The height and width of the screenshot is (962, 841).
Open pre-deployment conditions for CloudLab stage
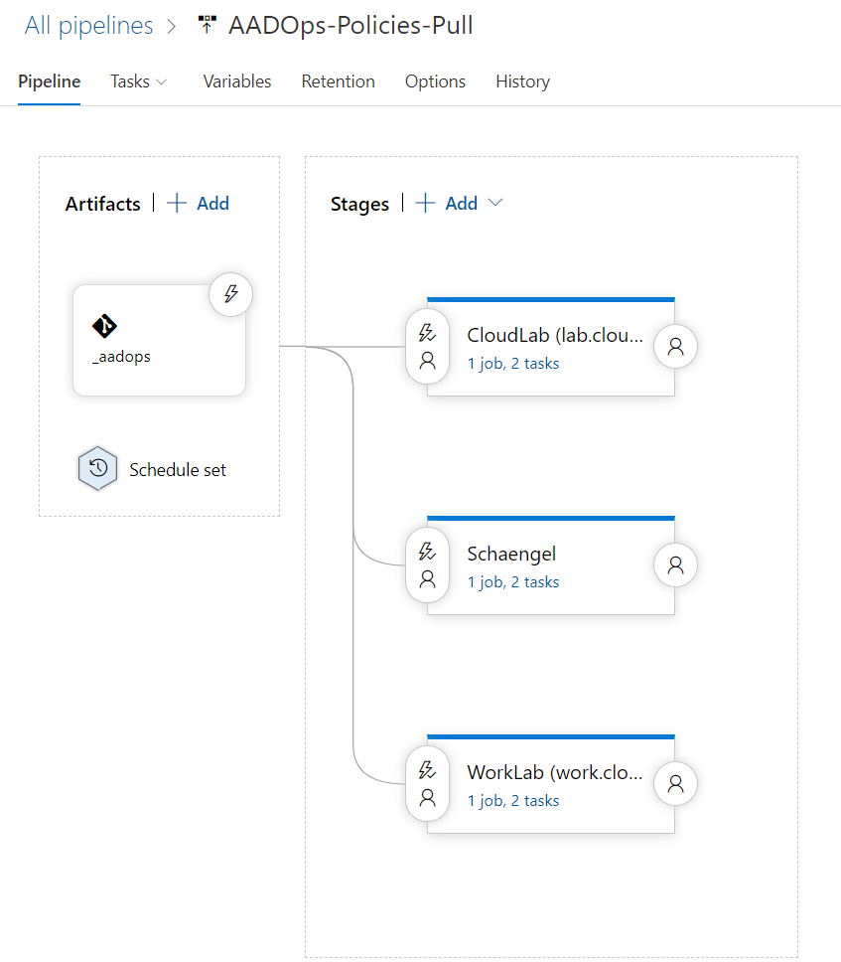coord(427,346)
